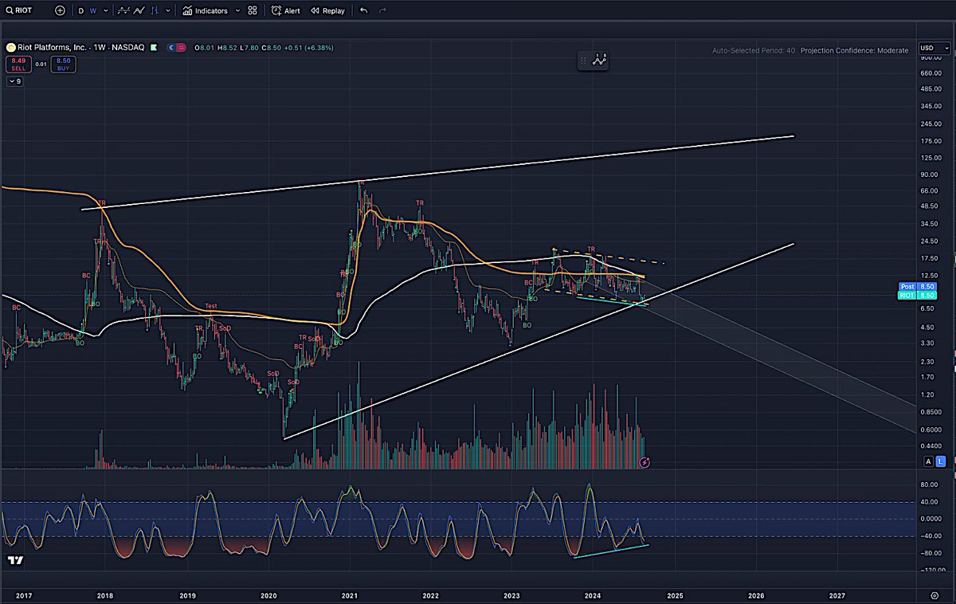Select the W weekly interval
Viewport: 956px width, 604px height.
tap(93, 11)
